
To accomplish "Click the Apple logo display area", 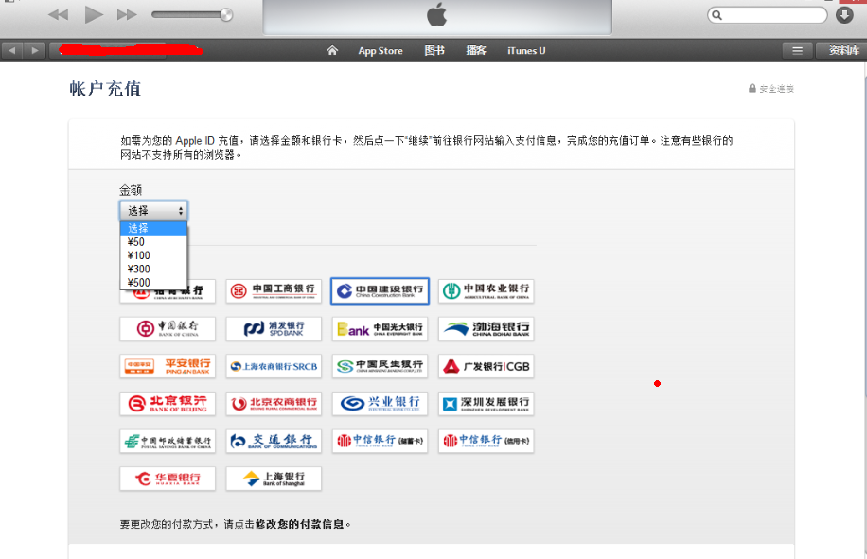I will coord(437,16).
